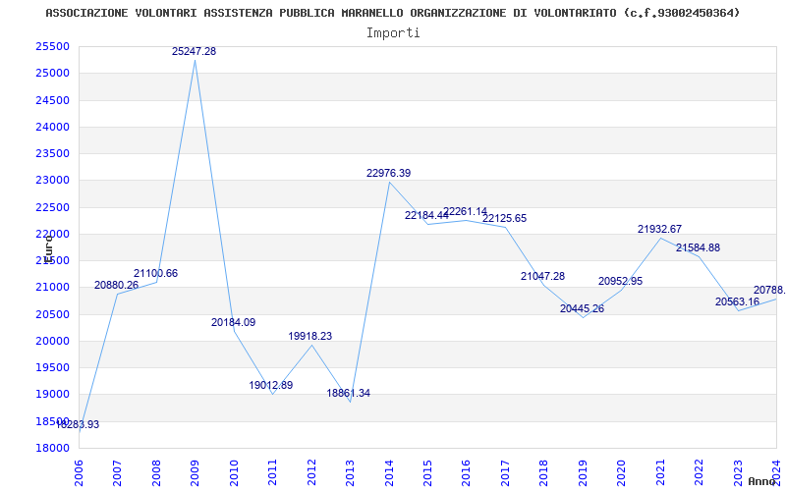This screenshot has width=786, height=491.
Task: Click x-axis year 2018
Action: tap(544, 472)
